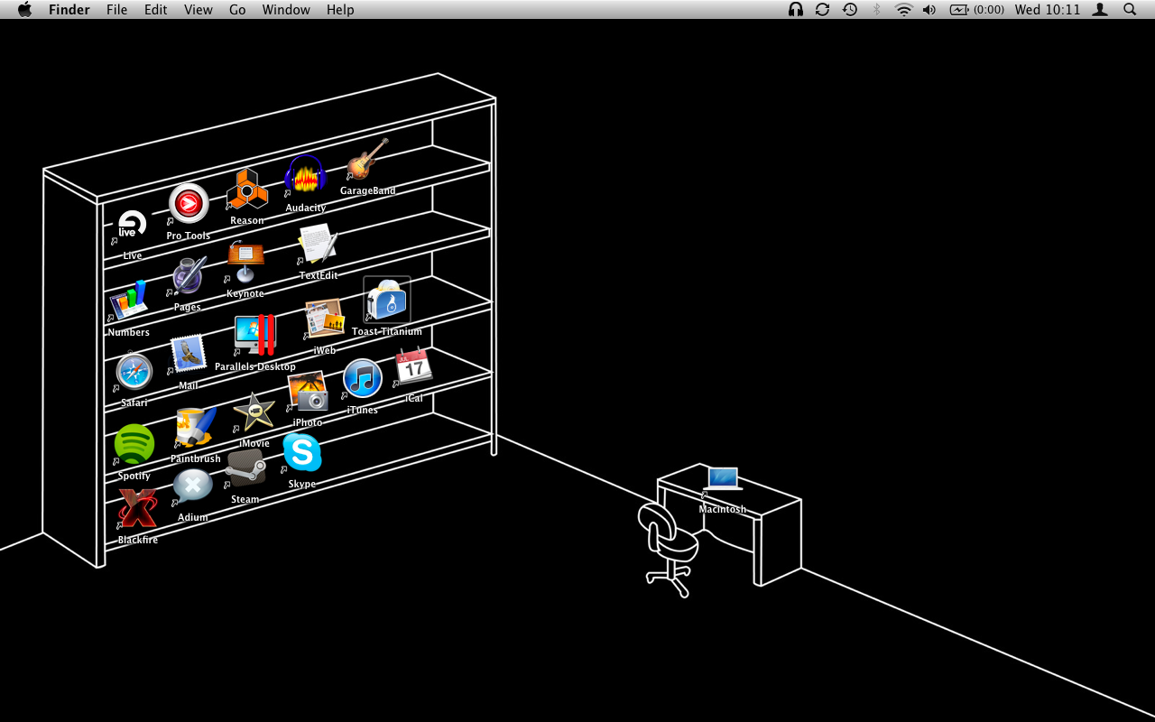Open the Apple menu

(x=24, y=9)
